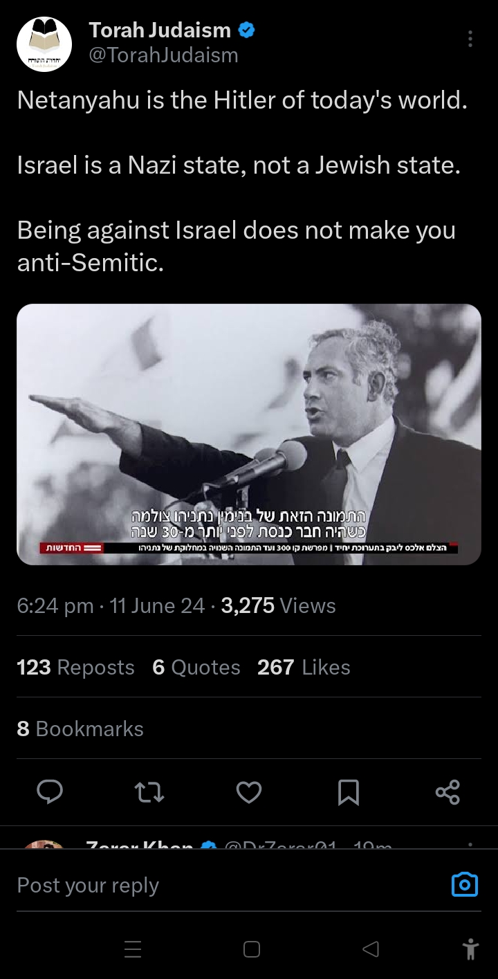Tap the repost arrows icon
This screenshot has width=498, height=979.
(149, 792)
